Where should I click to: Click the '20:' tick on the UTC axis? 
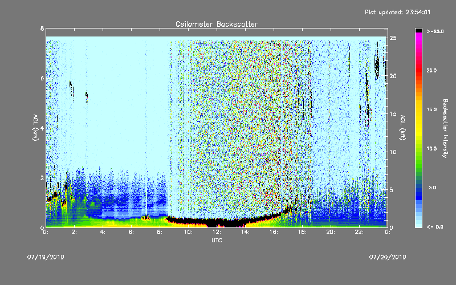point(331,232)
